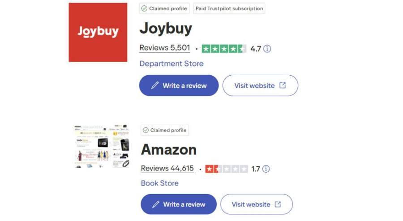This screenshot has height=221, width=403.
Task: Click the info icon beside Joybuy's 4.7 rating
Action: (x=267, y=49)
